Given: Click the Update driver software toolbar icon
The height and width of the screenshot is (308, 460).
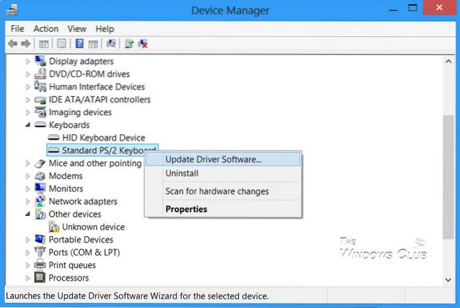Looking at the screenshot, I should tap(129, 44).
